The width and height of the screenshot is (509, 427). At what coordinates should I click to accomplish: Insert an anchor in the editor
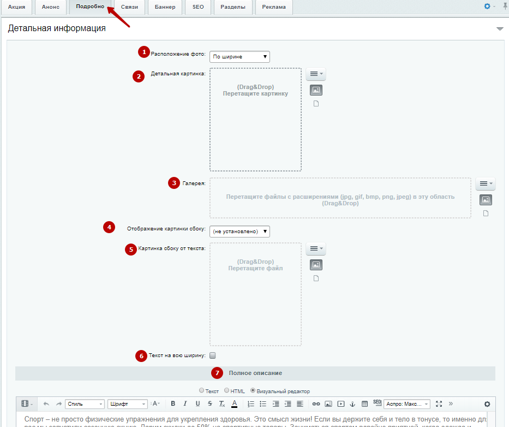pyautogui.click(x=352, y=404)
